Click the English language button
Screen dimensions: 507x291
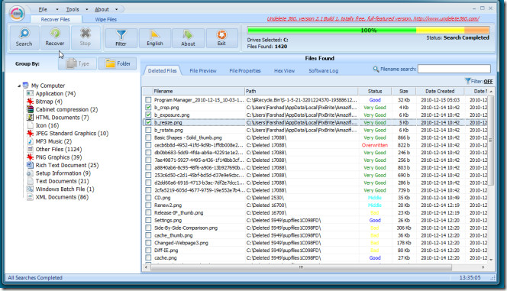pos(155,38)
